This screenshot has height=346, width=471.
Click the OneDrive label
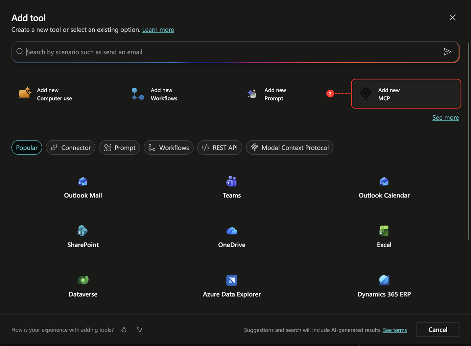pos(232,245)
